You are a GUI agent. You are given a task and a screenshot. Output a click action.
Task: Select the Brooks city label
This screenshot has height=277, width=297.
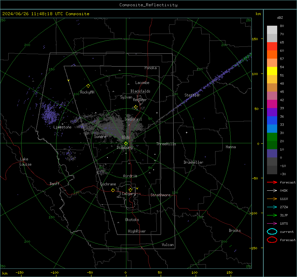[235, 231]
